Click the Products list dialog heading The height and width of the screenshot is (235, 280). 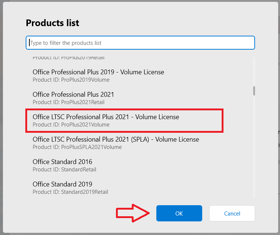52,23
